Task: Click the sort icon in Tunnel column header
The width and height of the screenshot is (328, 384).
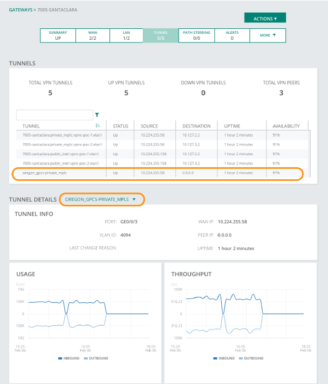Action: point(98,126)
